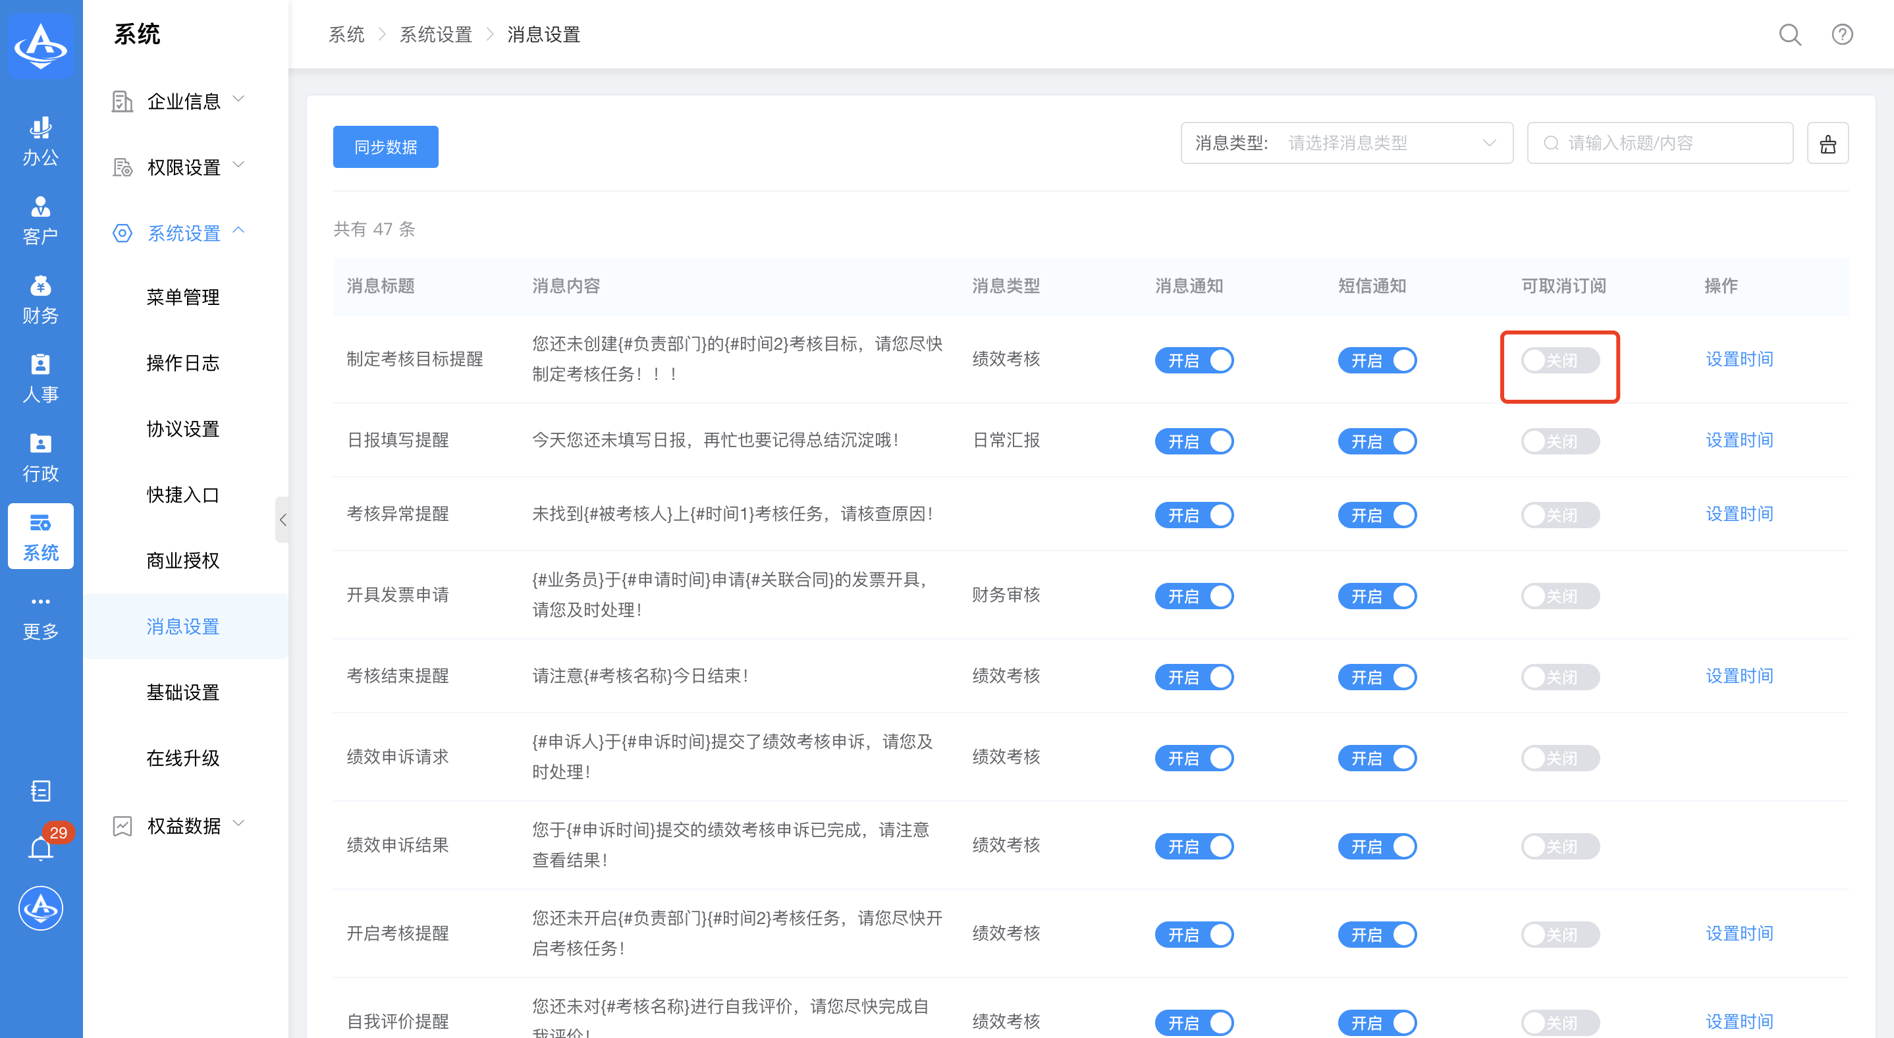
Task: Click the 请输入标题/内容 search input field
Action: [1662, 144]
